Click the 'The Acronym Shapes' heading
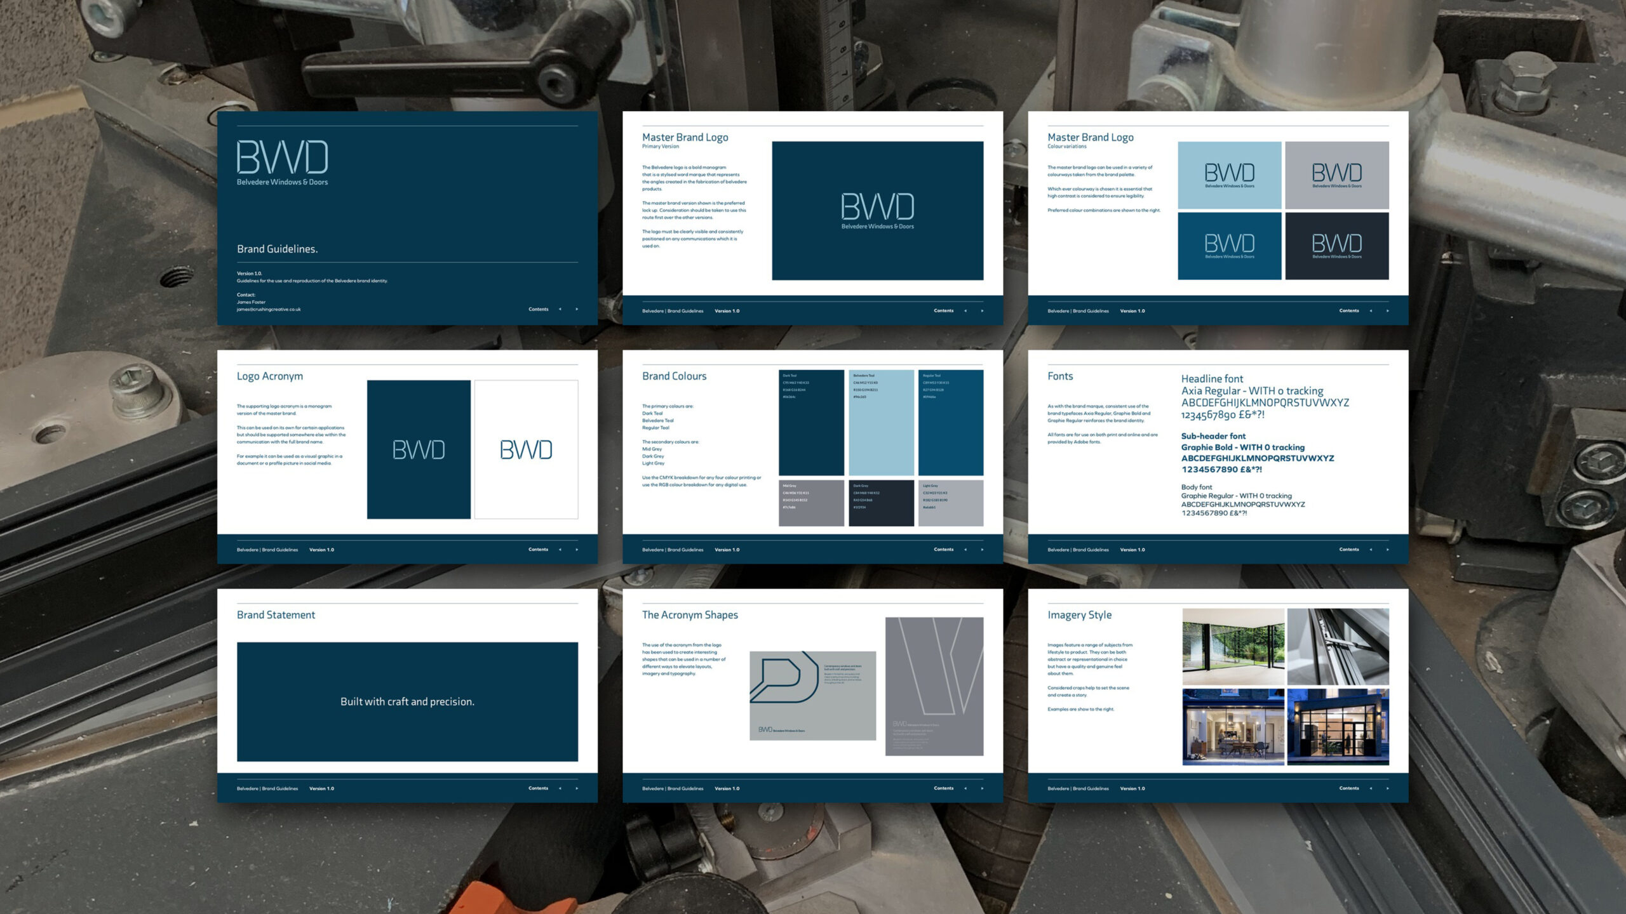Viewport: 1626px width, 914px height. pyautogui.click(x=690, y=615)
